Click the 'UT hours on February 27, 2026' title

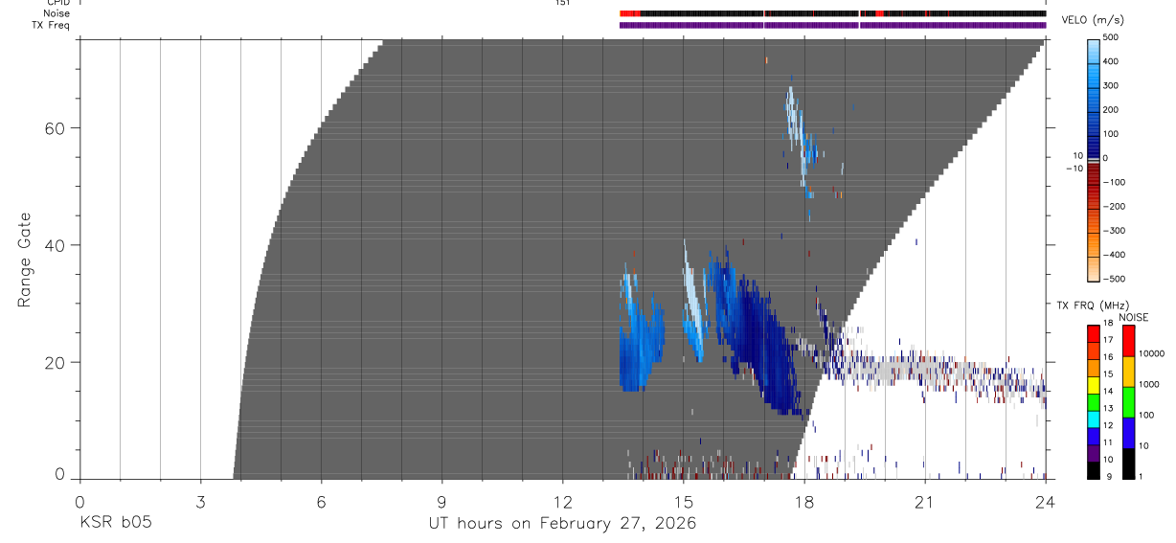coord(562,523)
